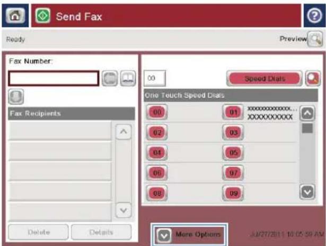
Task: Move Fax Recipients list up arrow
Action: coord(124,132)
